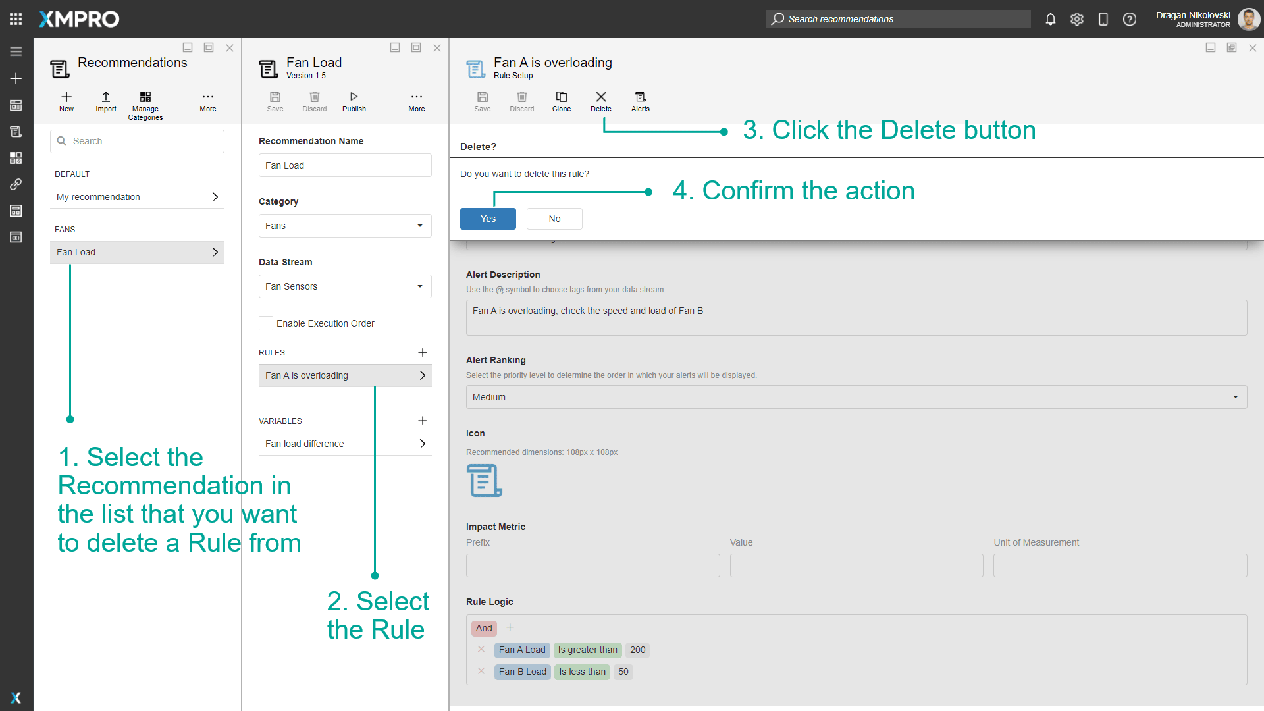Click the mobile device icon in top bar
The image size is (1264, 711).
pos(1103,19)
